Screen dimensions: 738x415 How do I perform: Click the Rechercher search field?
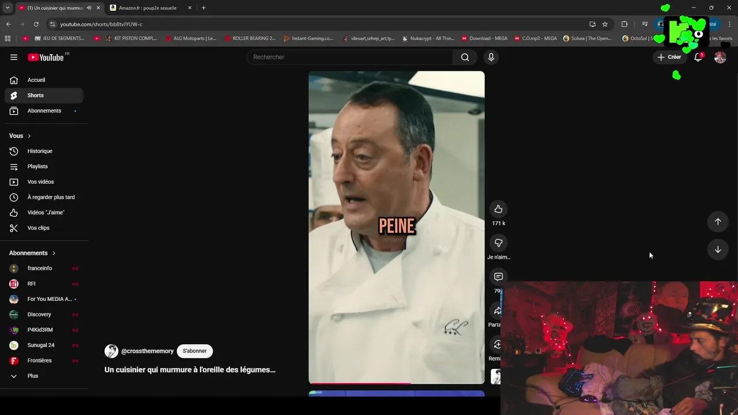click(x=350, y=57)
